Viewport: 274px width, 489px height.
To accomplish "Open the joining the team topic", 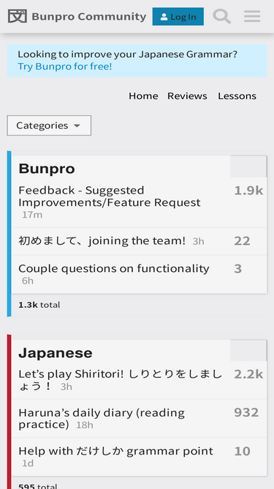I will pyautogui.click(x=102, y=240).
